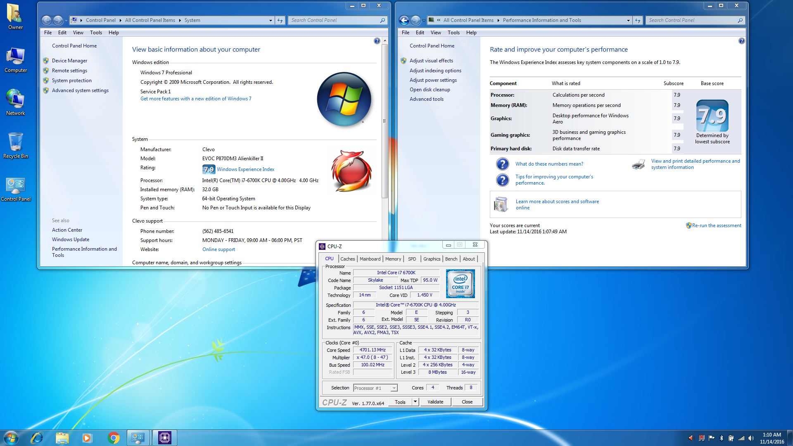The height and width of the screenshot is (446, 793).
Task: Open Tools menu in Performance Information window
Action: 453,33
